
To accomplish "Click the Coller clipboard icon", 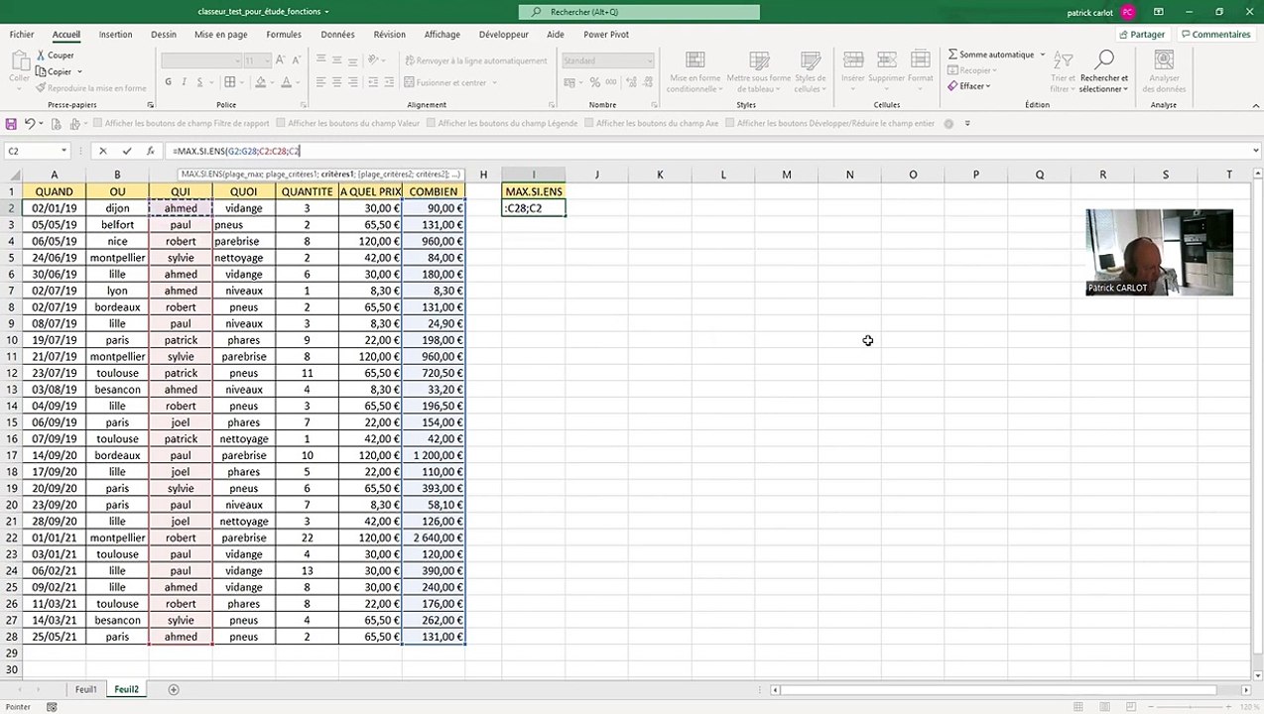I will tap(19, 59).
